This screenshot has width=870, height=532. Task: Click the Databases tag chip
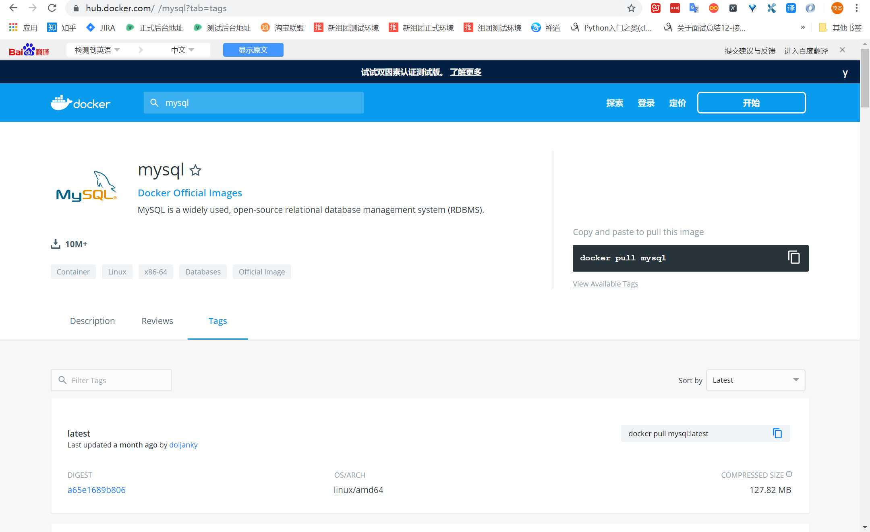click(x=203, y=272)
